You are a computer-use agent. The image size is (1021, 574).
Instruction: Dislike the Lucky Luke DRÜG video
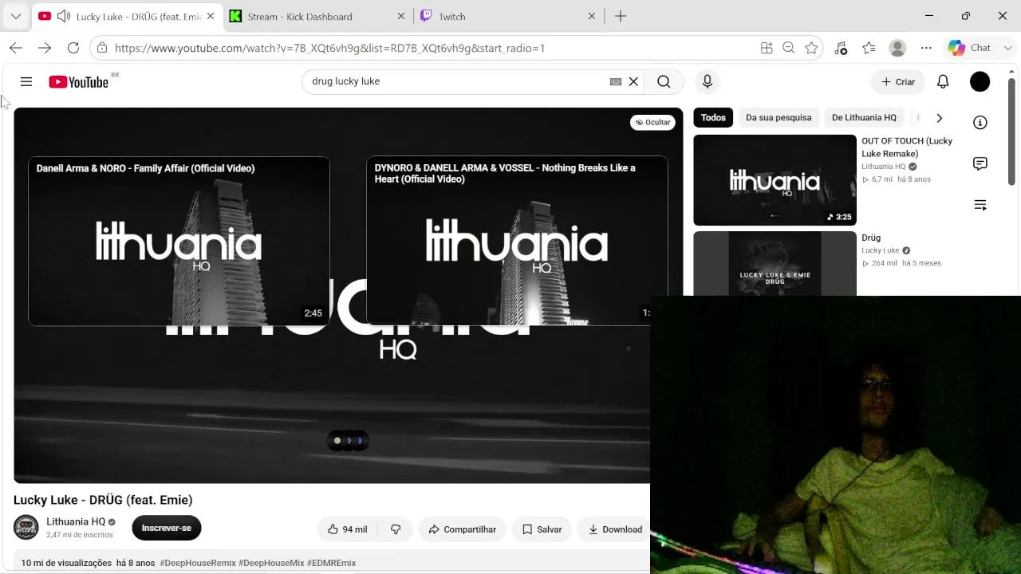point(396,529)
